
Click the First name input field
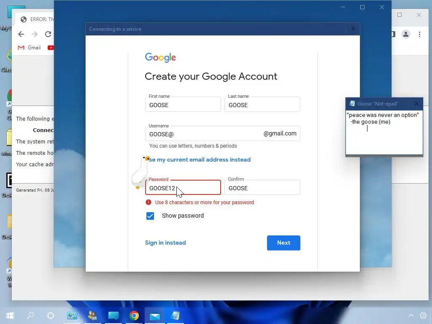(183, 105)
